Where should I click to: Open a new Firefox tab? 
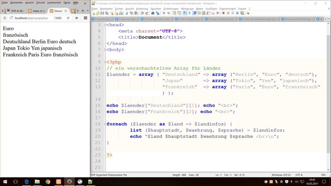pos(83,10)
